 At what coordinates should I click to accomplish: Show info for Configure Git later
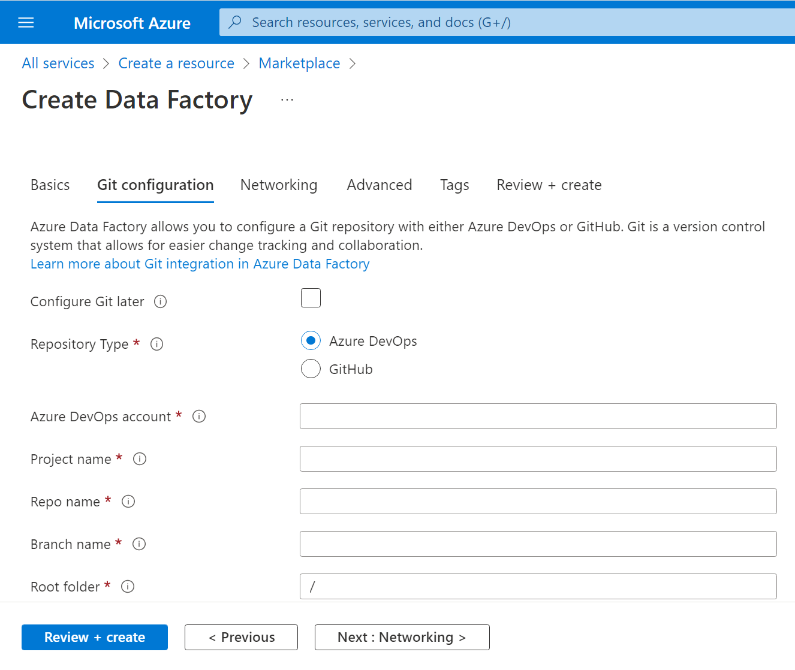pos(160,301)
